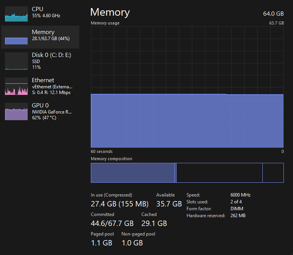Click the '11%' disk usage text
Viewport: 293px width, 255px height.
point(36,67)
